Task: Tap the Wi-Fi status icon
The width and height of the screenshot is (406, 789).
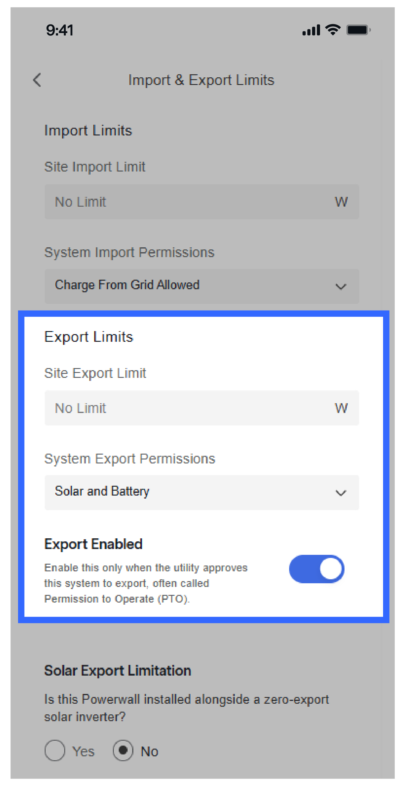Action: [x=333, y=30]
